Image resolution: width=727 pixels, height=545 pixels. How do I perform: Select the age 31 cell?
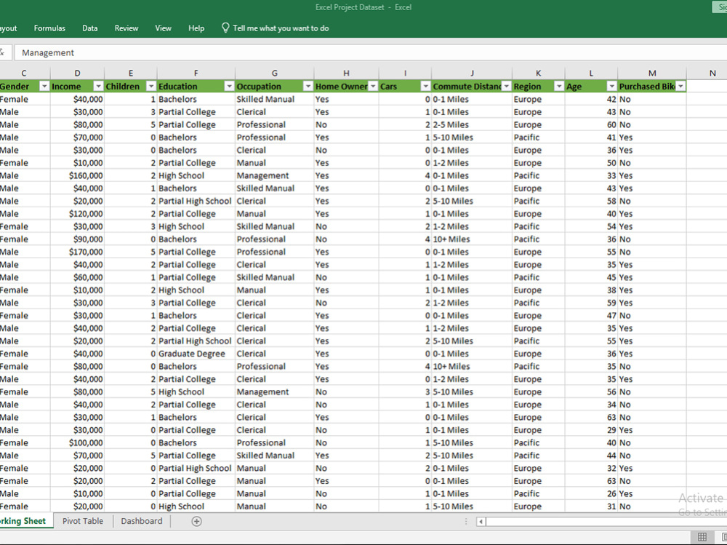click(591, 506)
